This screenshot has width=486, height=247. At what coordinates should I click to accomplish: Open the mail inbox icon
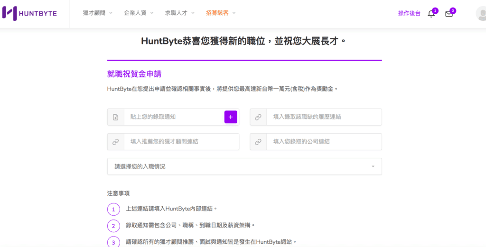tap(449, 14)
